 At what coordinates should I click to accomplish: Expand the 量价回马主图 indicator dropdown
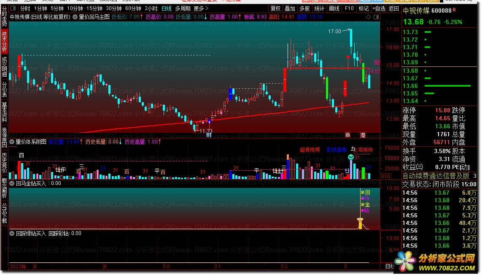coord(75,17)
